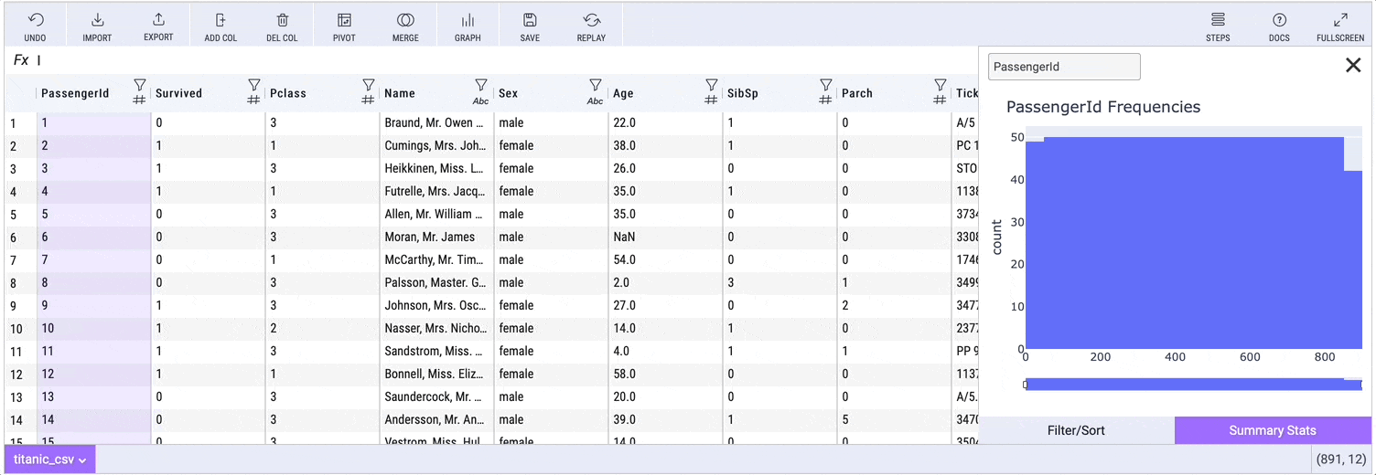Open the Graph tool
Image resolution: width=1376 pixels, height=475 pixels.
click(x=468, y=21)
